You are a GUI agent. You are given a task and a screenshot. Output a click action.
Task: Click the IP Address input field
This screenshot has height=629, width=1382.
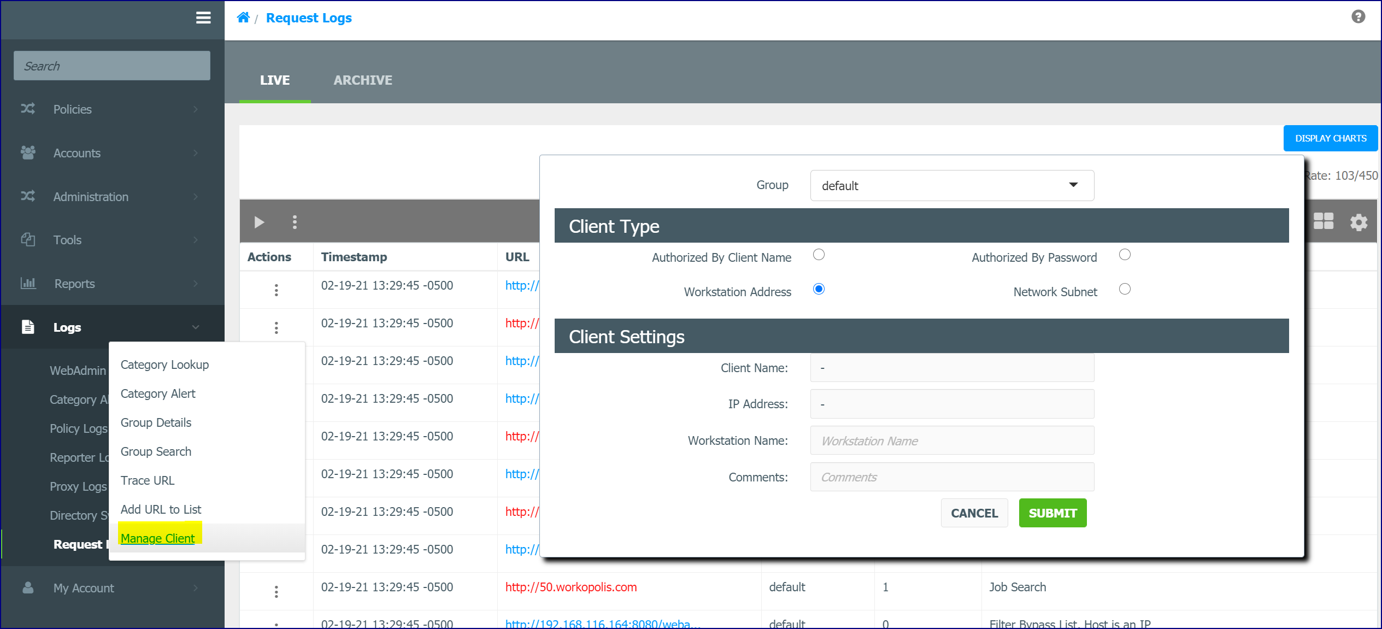(952, 404)
